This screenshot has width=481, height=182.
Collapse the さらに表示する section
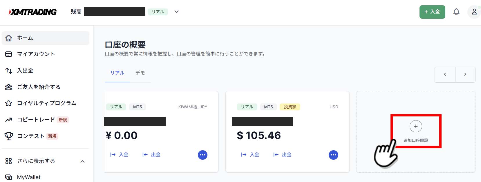pos(82,161)
